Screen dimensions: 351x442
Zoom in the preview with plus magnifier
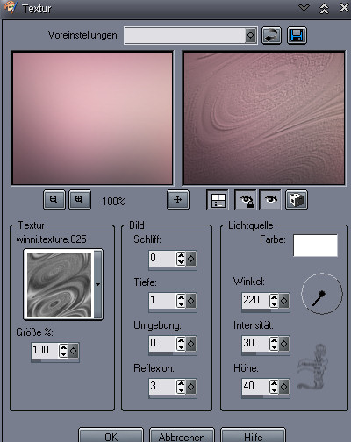click(80, 200)
